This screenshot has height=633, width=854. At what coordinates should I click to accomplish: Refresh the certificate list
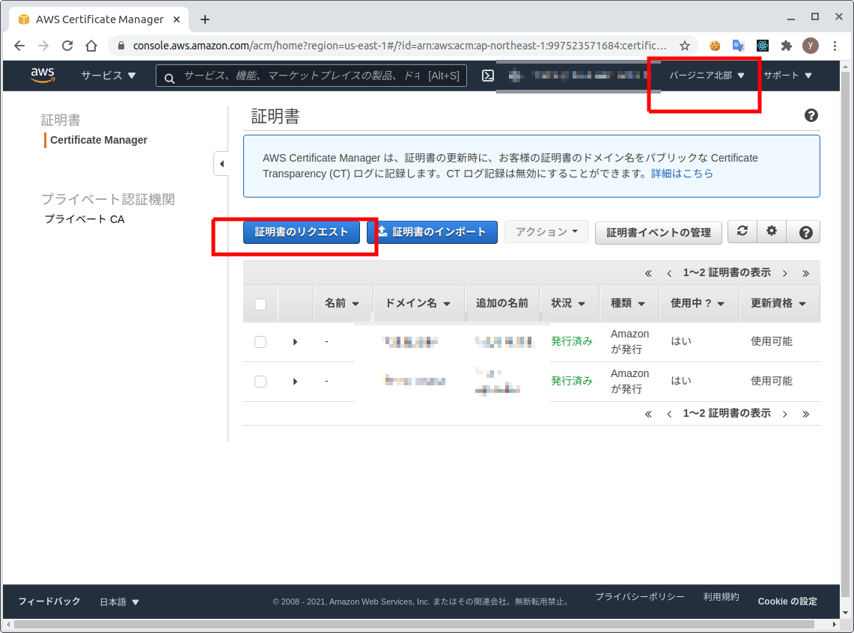click(x=742, y=231)
